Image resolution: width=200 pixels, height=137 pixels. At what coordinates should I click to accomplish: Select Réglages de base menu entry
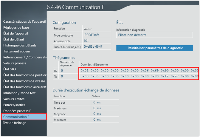tap(16, 27)
